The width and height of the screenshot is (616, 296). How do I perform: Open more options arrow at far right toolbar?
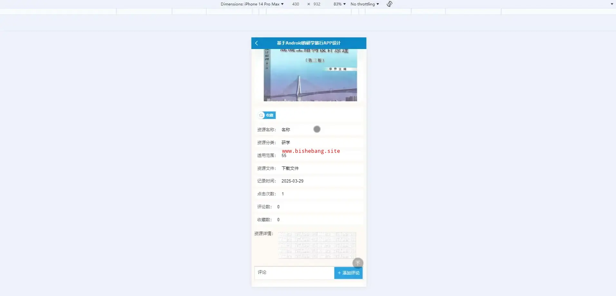[x=612, y=4]
